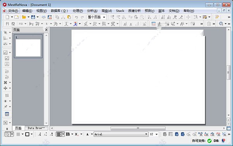Expand the new document dropdown arrow
The image size is (233, 146).
tap(12, 17)
